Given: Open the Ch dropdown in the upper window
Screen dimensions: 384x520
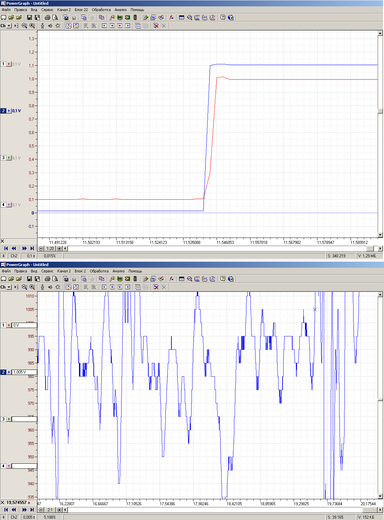Looking at the screenshot, I should point(9,26).
